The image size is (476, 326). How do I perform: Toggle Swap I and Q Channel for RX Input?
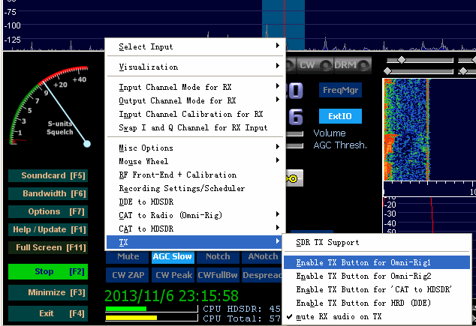(195, 127)
